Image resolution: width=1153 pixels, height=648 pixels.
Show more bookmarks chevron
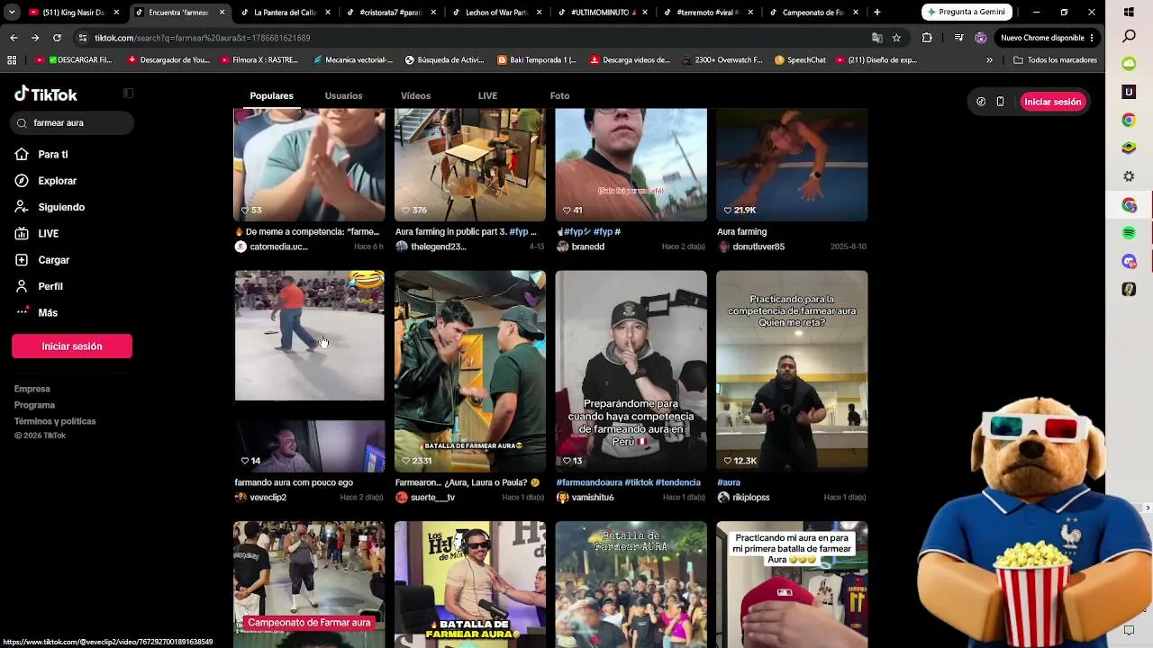tap(990, 60)
